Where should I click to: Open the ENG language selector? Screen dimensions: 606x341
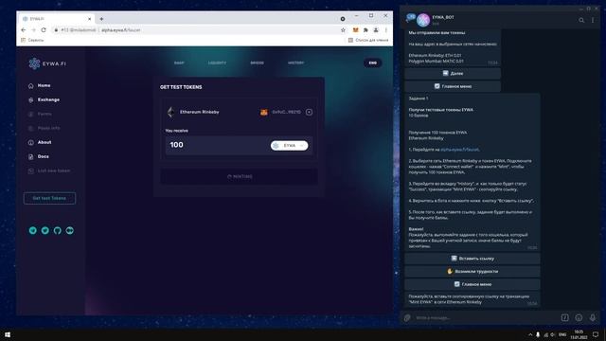pyautogui.click(x=372, y=63)
